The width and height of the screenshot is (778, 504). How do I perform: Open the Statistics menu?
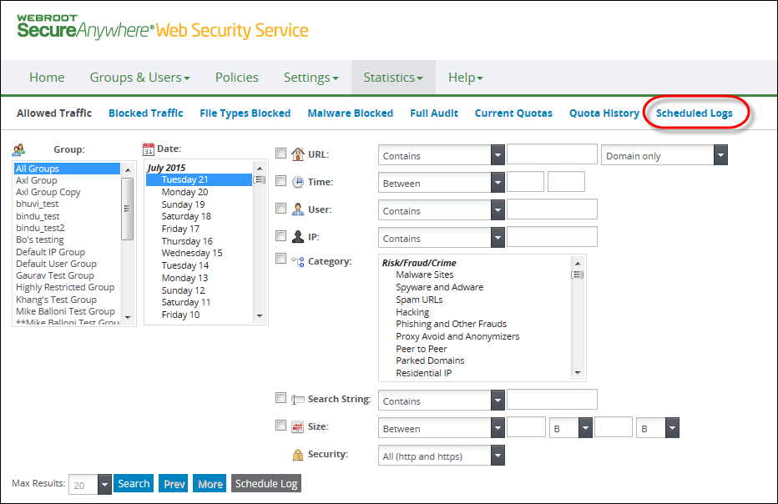(x=393, y=78)
